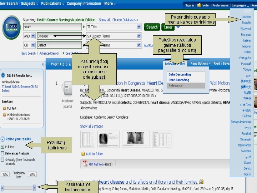The height and width of the screenshot is (193, 257).
Task: Collapse the Refine your results section
Action: click(2, 139)
